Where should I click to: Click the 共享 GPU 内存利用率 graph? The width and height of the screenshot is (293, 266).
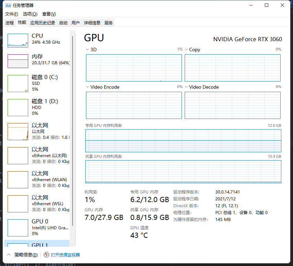pyautogui.click(x=183, y=172)
